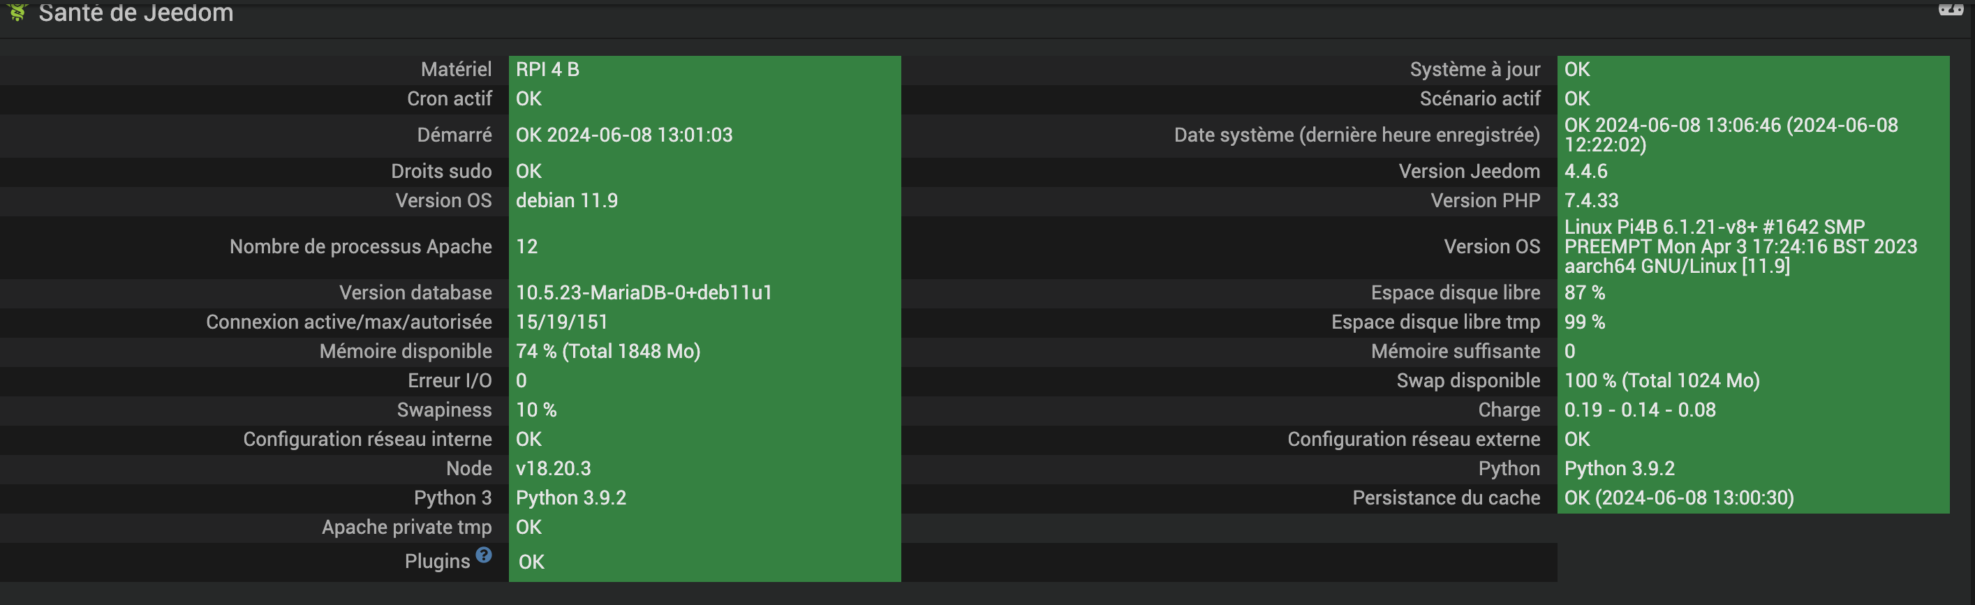Click the Santé de Jeedom title

(x=135, y=13)
